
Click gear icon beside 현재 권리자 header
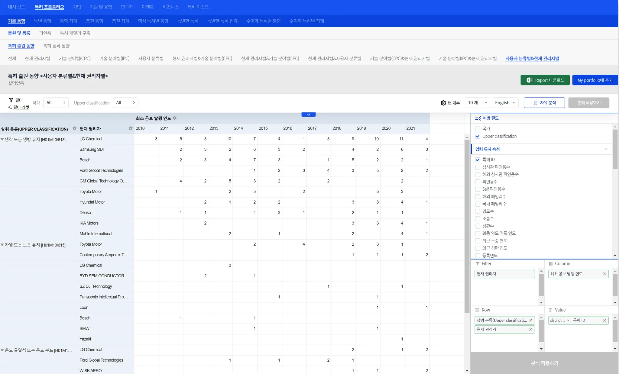coord(131,129)
